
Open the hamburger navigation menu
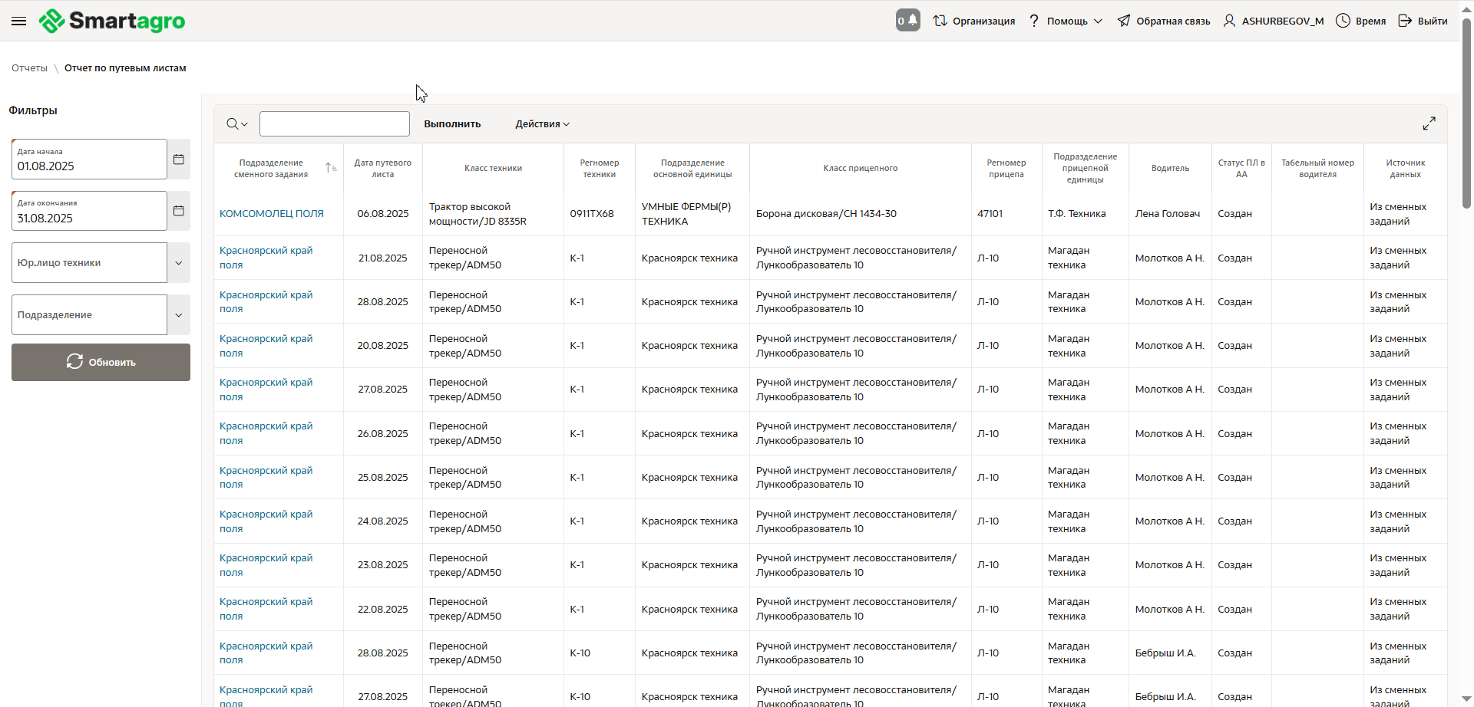19,21
